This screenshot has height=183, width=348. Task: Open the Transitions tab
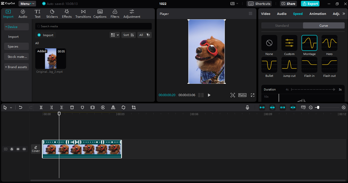tap(83, 14)
